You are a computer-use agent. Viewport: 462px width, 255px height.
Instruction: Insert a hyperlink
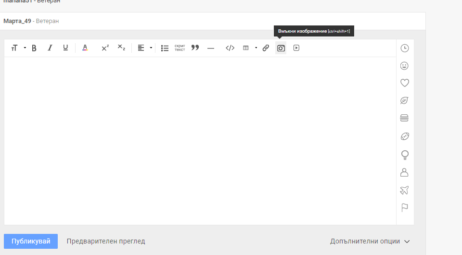click(x=266, y=48)
